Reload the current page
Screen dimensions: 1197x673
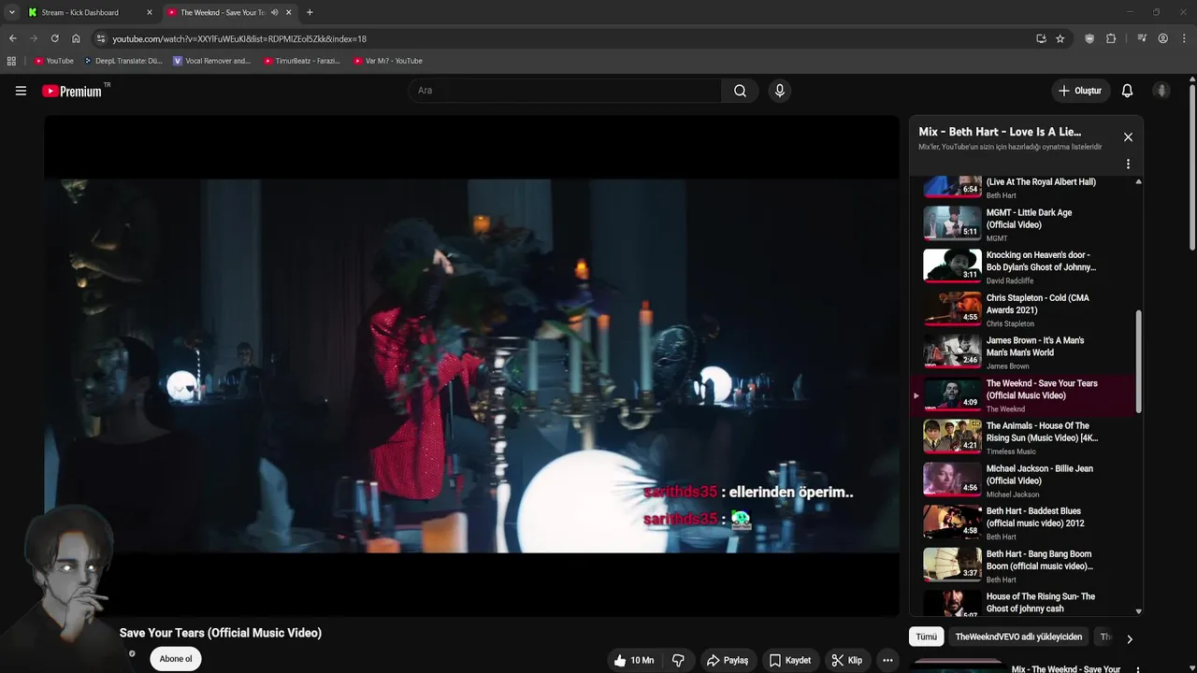[x=54, y=38]
